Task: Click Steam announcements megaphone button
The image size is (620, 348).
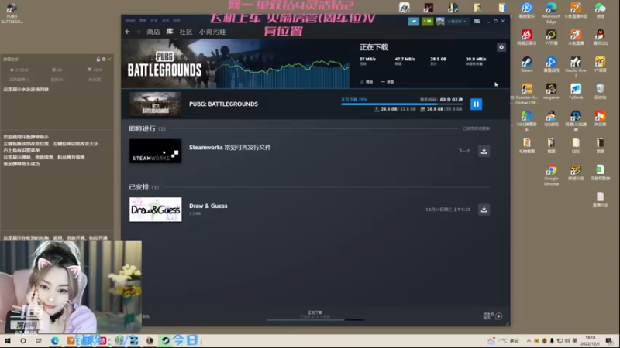Action: tap(414, 22)
